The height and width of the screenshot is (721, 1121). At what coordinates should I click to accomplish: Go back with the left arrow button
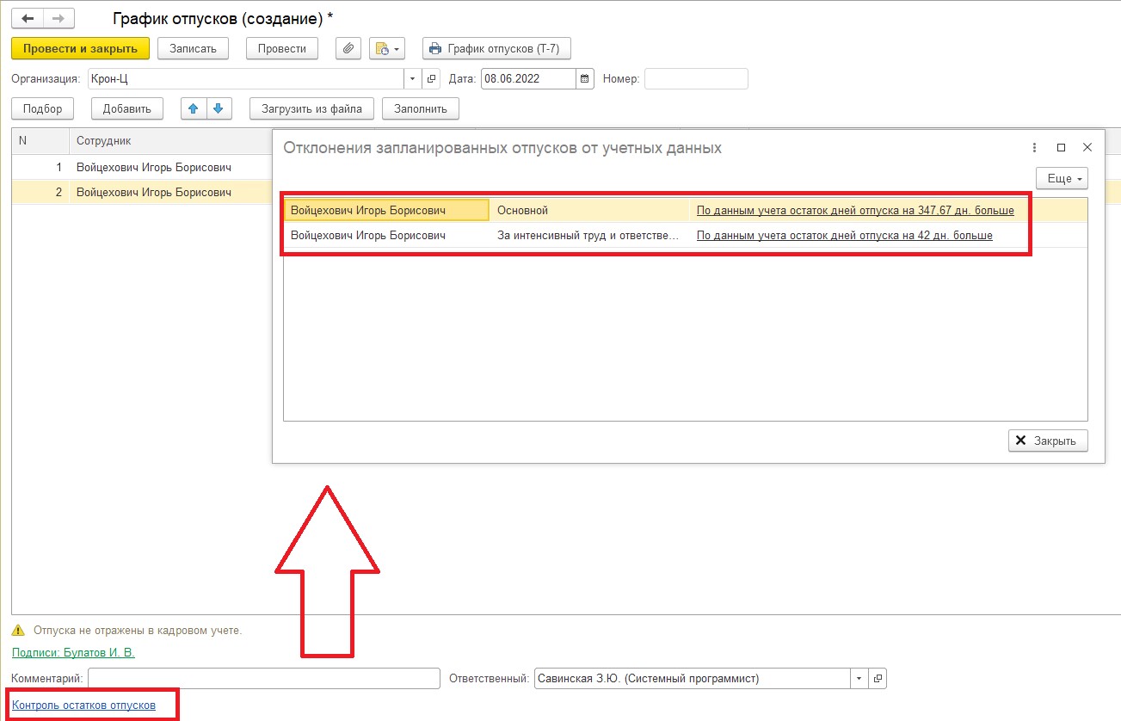[x=27, y=18]
